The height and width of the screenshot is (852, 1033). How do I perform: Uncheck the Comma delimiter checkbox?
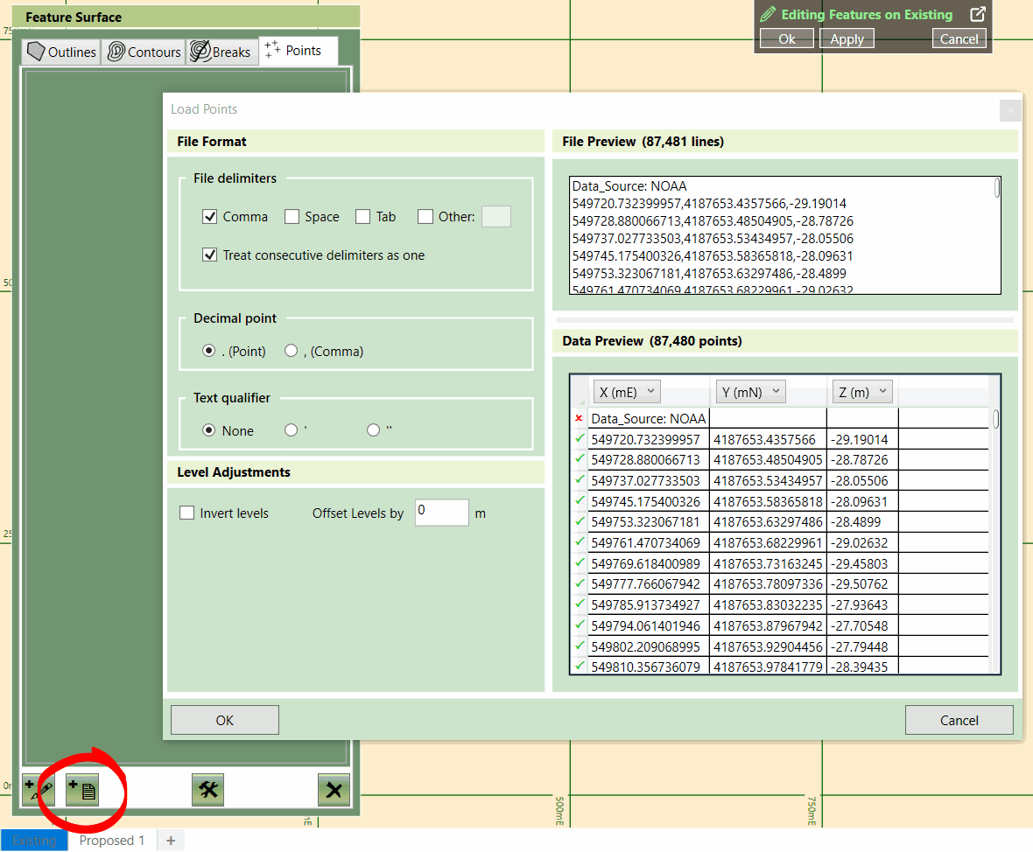[x=209, y=217]
